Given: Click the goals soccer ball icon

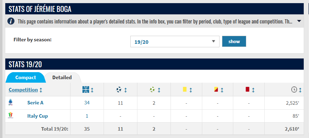Looking at the screenshot, I should 119,90.
